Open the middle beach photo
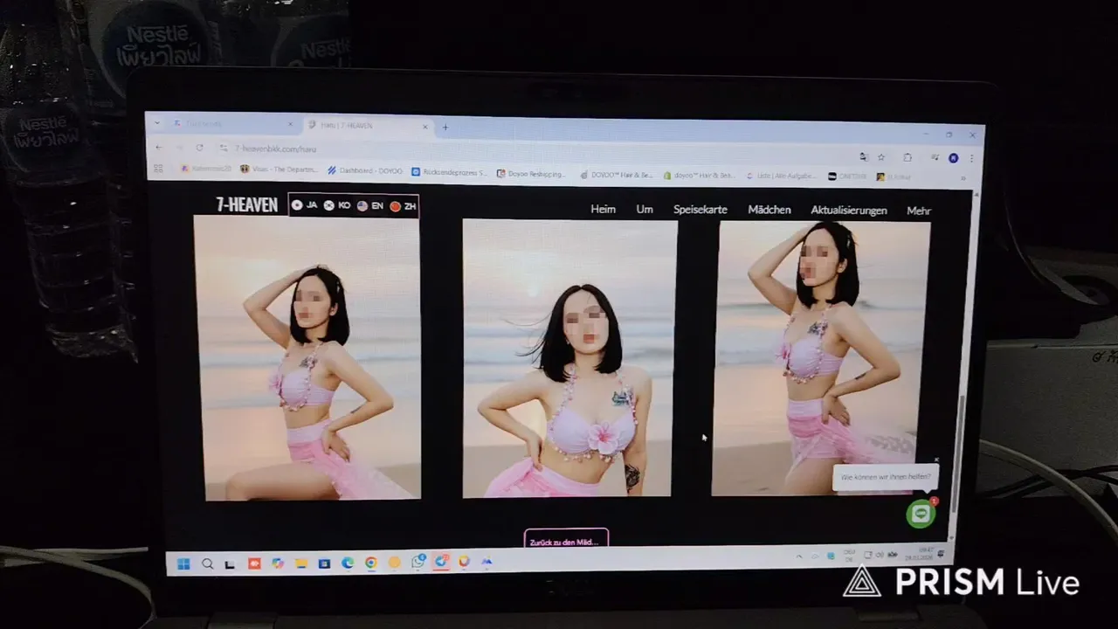 coord(569,358)
